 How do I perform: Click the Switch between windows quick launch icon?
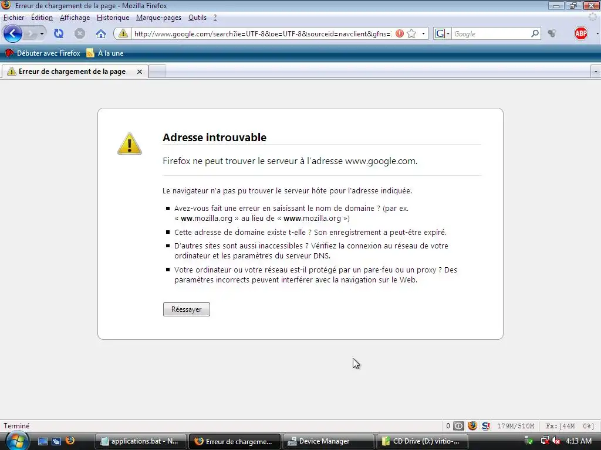[56, 441]
